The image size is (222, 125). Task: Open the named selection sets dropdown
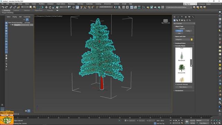(106, 7)
